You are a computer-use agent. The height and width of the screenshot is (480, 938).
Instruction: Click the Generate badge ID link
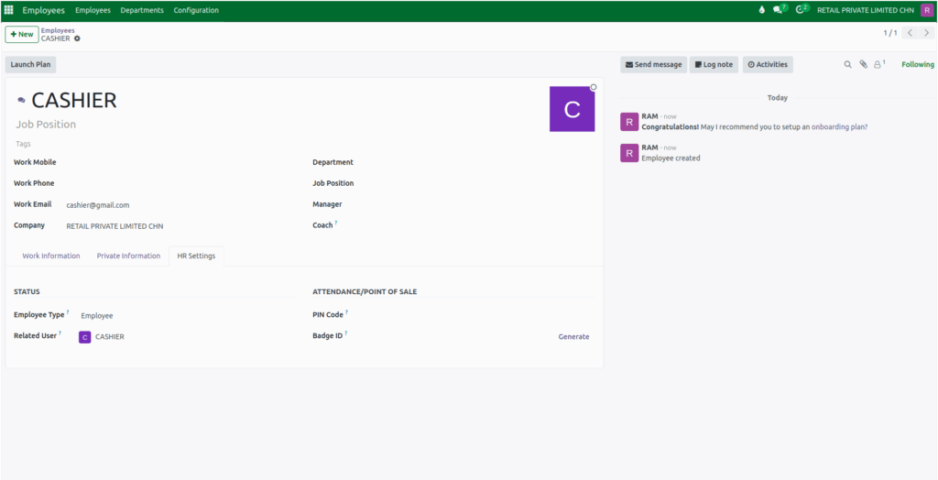tap(573, 337)
